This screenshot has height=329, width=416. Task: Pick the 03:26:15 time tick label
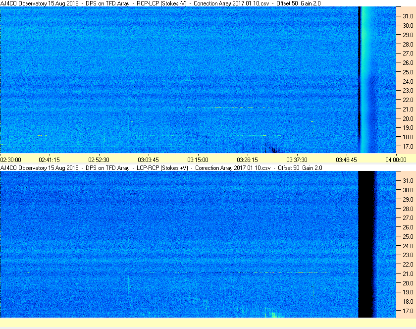pyautogui.click(x=247, y=160)
